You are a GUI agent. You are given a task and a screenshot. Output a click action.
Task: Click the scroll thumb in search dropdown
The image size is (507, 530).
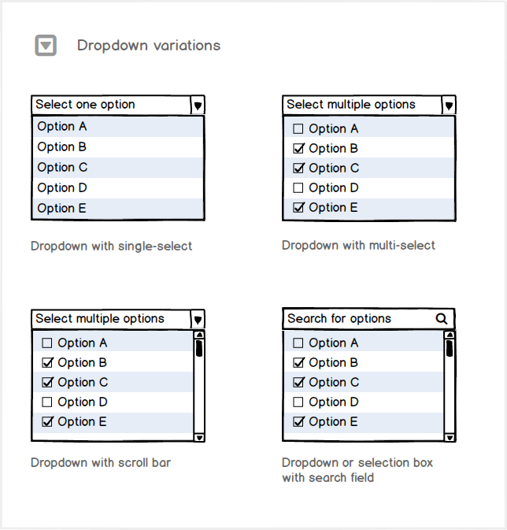(450, 348)
